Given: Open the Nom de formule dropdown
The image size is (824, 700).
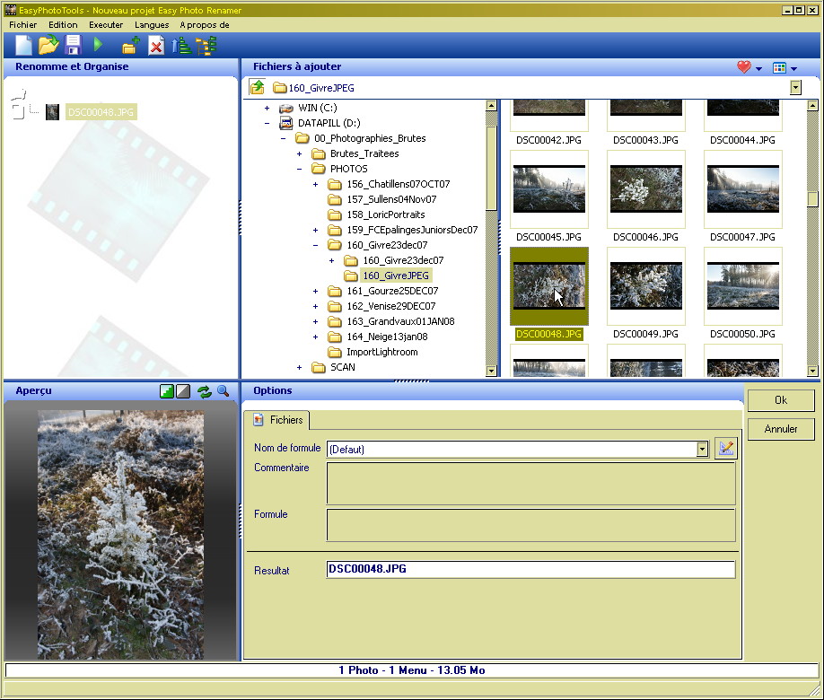Looking at the screenshot, I should [702, 449].
